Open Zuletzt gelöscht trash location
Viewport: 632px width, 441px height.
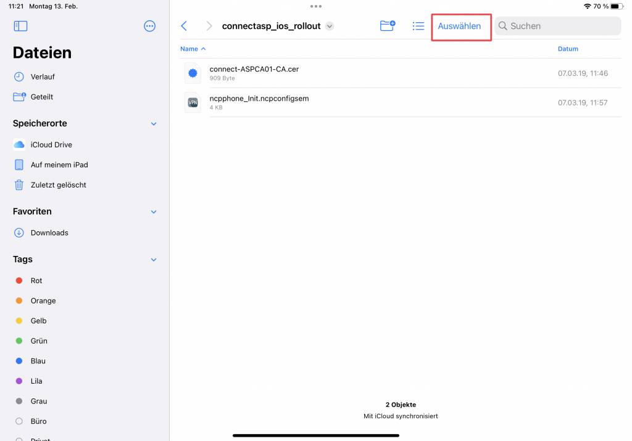58,185
